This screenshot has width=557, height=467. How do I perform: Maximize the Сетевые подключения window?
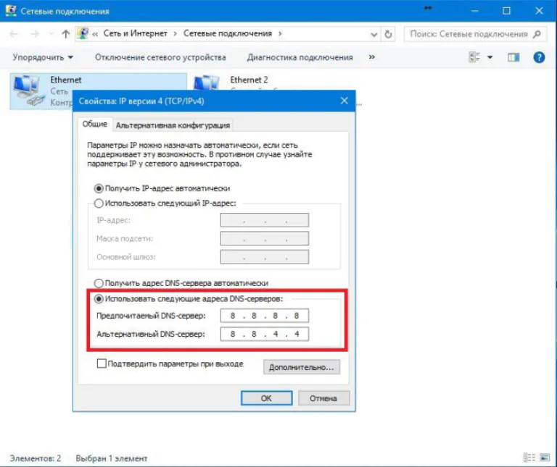click(x=506, y=11)
